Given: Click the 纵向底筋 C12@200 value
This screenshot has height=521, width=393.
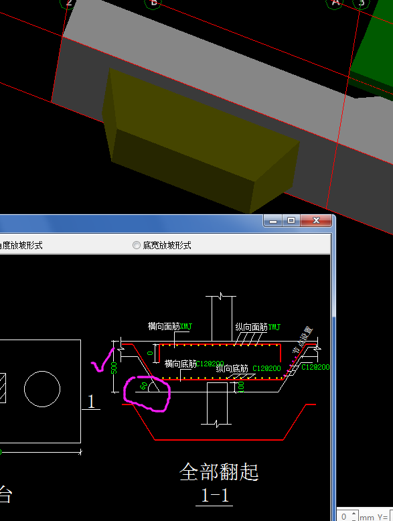Looking at the screenshot, I should pyautogui.click(x=266, y=368).
